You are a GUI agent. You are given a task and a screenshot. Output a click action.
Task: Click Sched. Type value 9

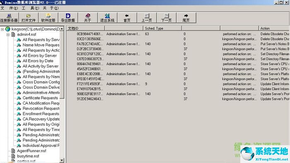pyautogui.click(x=146, y=84)
